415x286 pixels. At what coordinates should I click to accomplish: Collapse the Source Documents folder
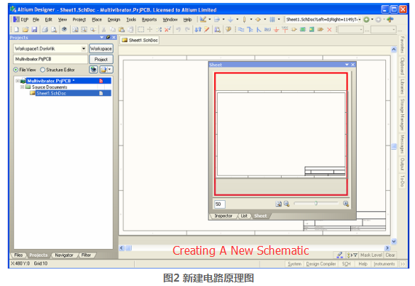23,87
